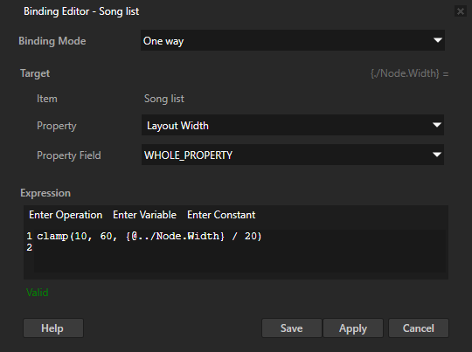Save the binding
Screen dimensions: 472x352
pyautogui.click(x=292, y=328)
